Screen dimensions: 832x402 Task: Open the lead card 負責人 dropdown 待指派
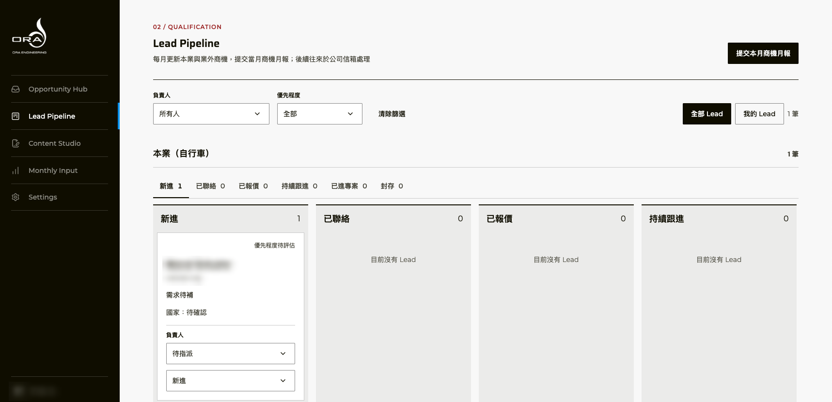pos(231,354)
